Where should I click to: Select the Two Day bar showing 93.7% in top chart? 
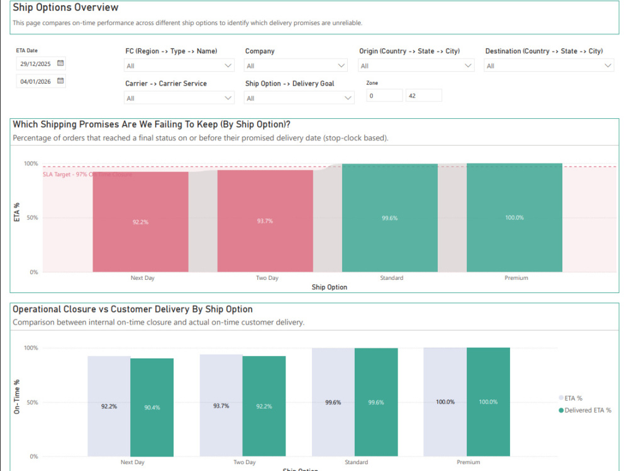(x=265, y=221)
